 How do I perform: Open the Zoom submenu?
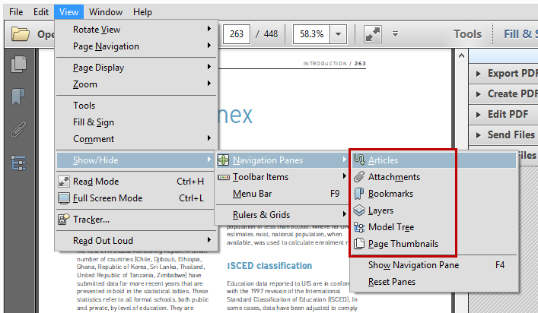(136, 84)
